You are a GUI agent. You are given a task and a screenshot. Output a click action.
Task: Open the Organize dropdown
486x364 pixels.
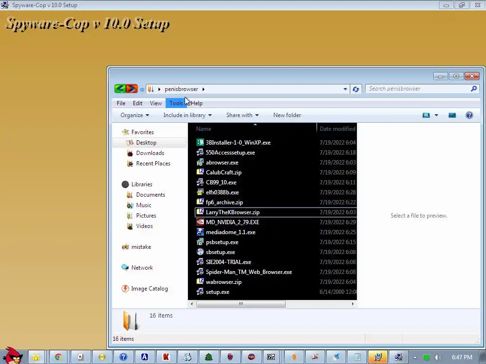[x=135, y=115]
